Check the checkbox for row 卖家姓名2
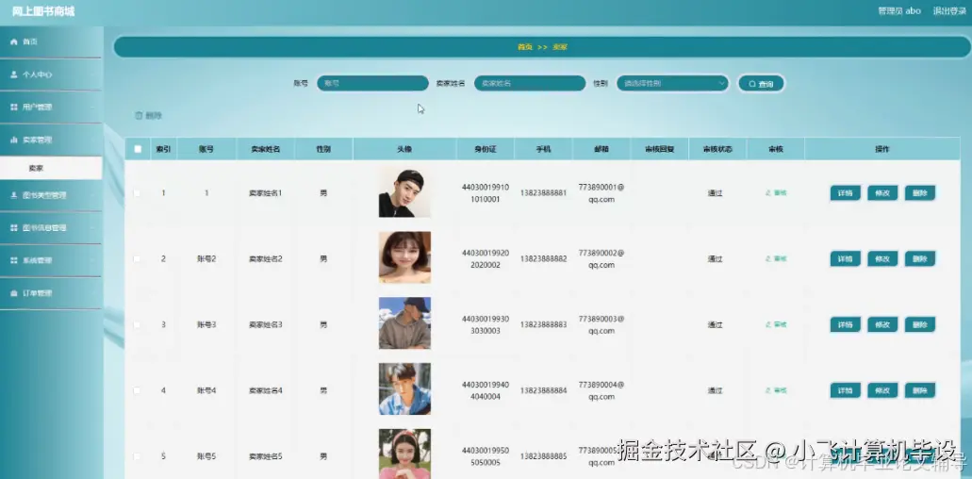The height and width of the screenshot is (479, 972). 137,259
